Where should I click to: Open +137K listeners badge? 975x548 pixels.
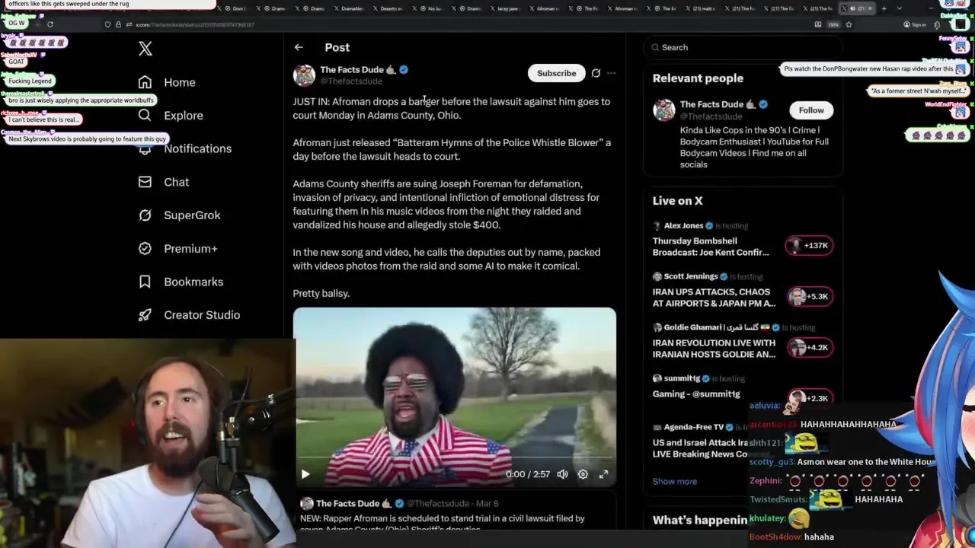(x=809, y=245)
